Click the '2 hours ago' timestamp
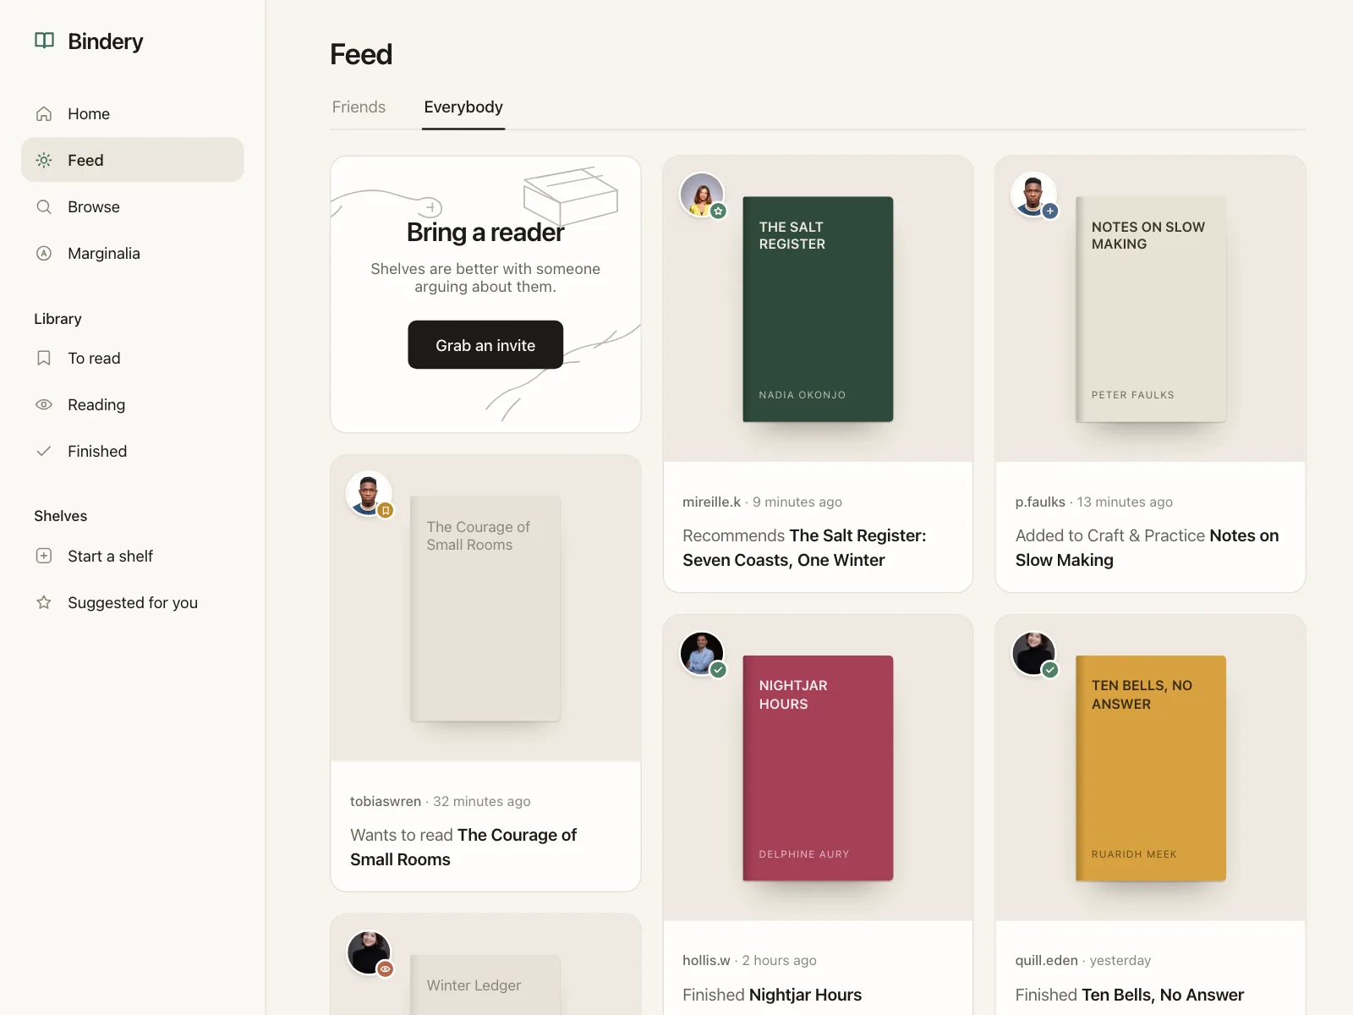Screen dimensions: 1353x1015 [x=780, y=960]
